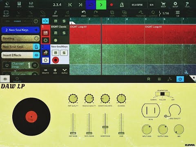Duplicate track with DUPLC button
This screenshot has width=196, height=147.
point(65,71)
